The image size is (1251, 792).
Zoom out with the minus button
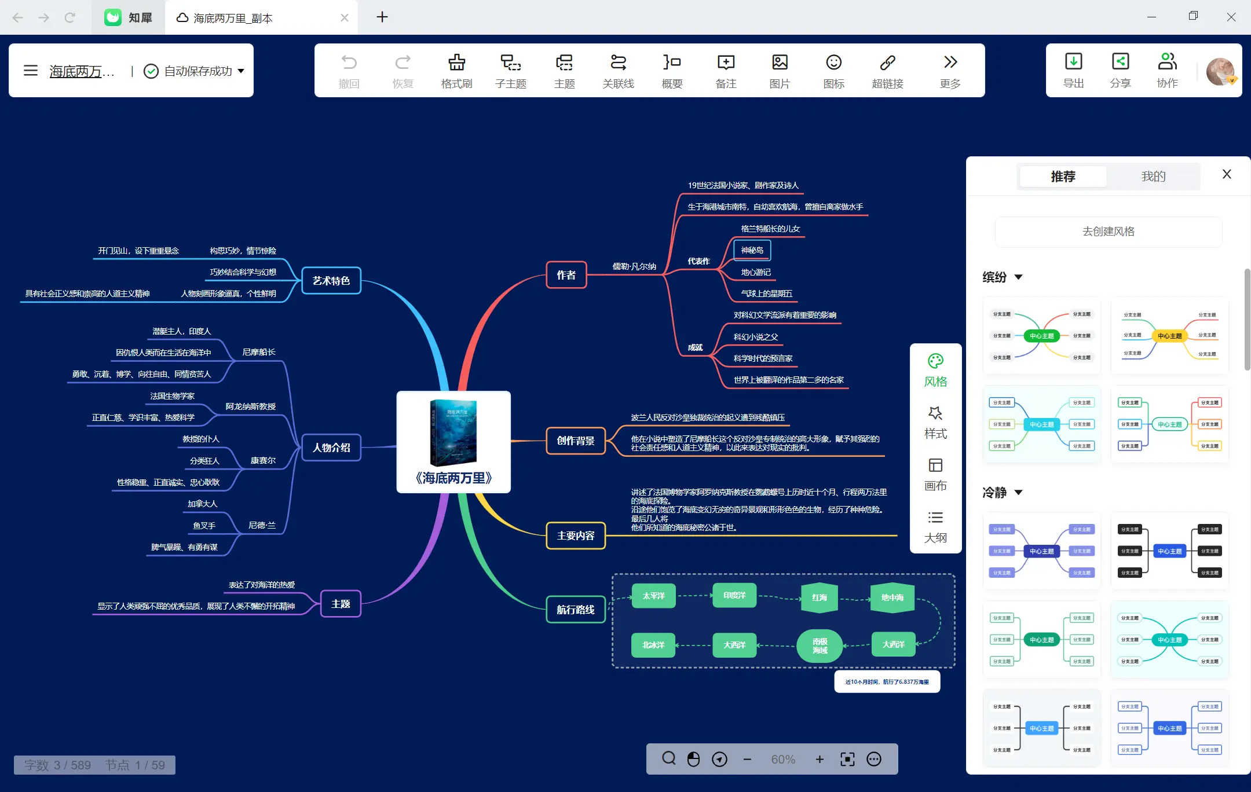pos(747,759)
